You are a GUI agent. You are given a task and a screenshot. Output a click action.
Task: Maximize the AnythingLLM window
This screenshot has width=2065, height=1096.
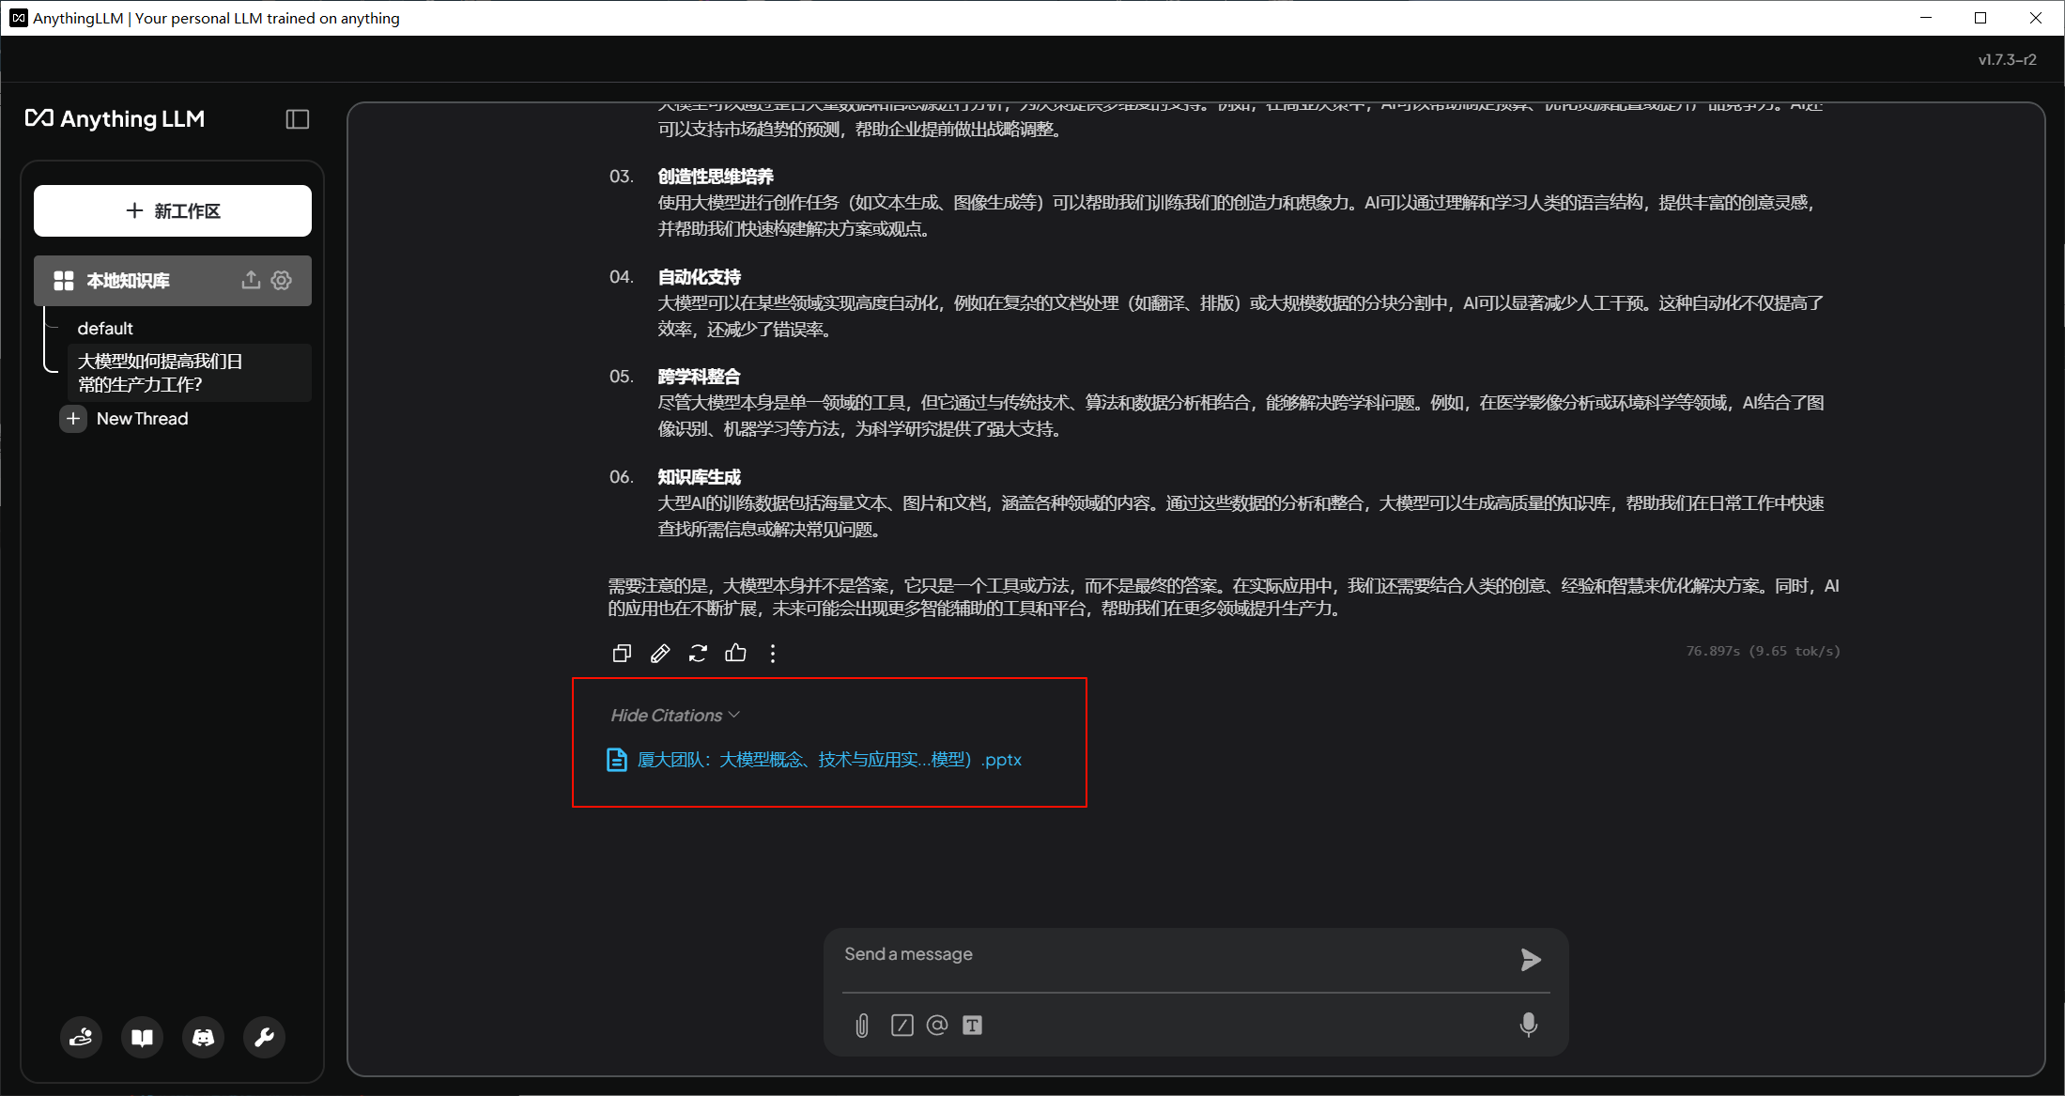pyautogui.click(x=1980, y=18)
